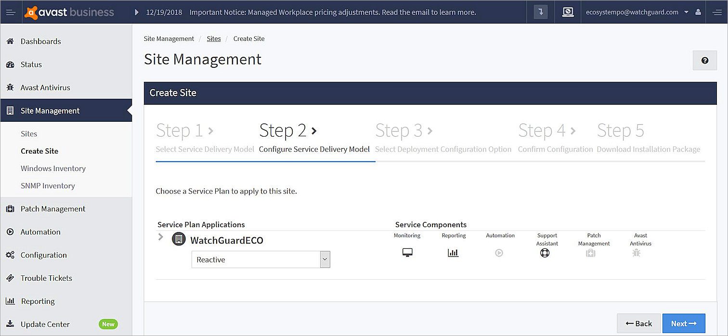728x336 pixels.
Task: Click the hamburger menu icon at top left
Action: [x=11, y=12]
